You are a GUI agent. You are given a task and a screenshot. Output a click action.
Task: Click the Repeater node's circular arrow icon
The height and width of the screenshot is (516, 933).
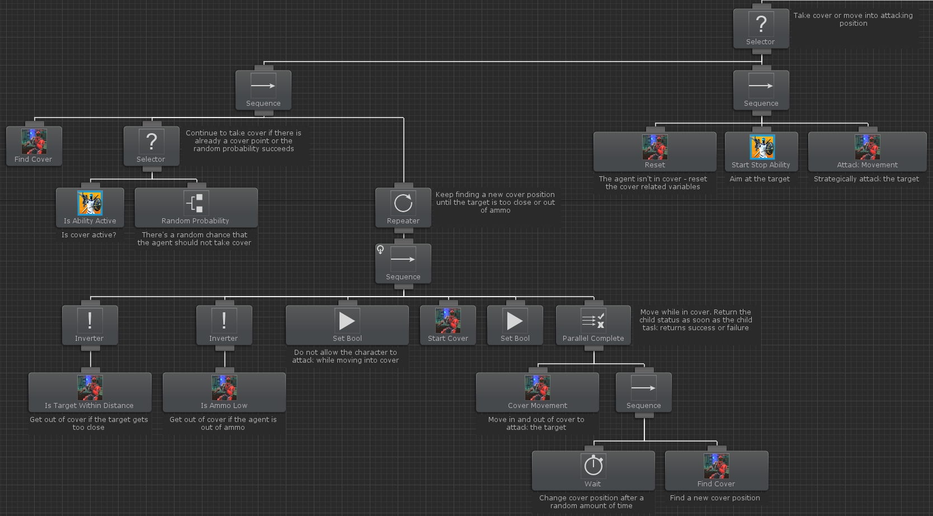coord(403,203)
